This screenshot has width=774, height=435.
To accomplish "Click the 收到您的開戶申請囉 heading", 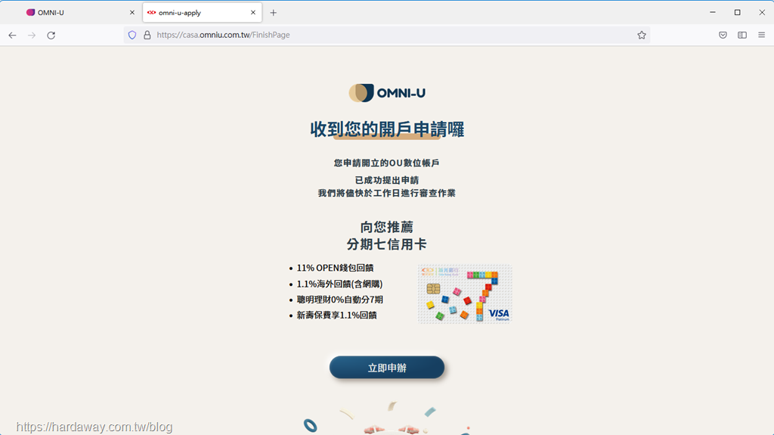I will click(387, 129).
